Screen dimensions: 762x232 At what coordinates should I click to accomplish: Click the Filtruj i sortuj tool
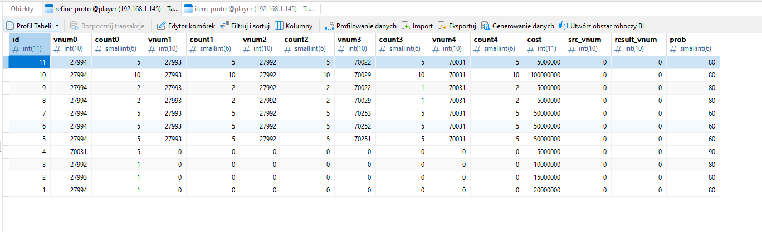click(244, 26)
